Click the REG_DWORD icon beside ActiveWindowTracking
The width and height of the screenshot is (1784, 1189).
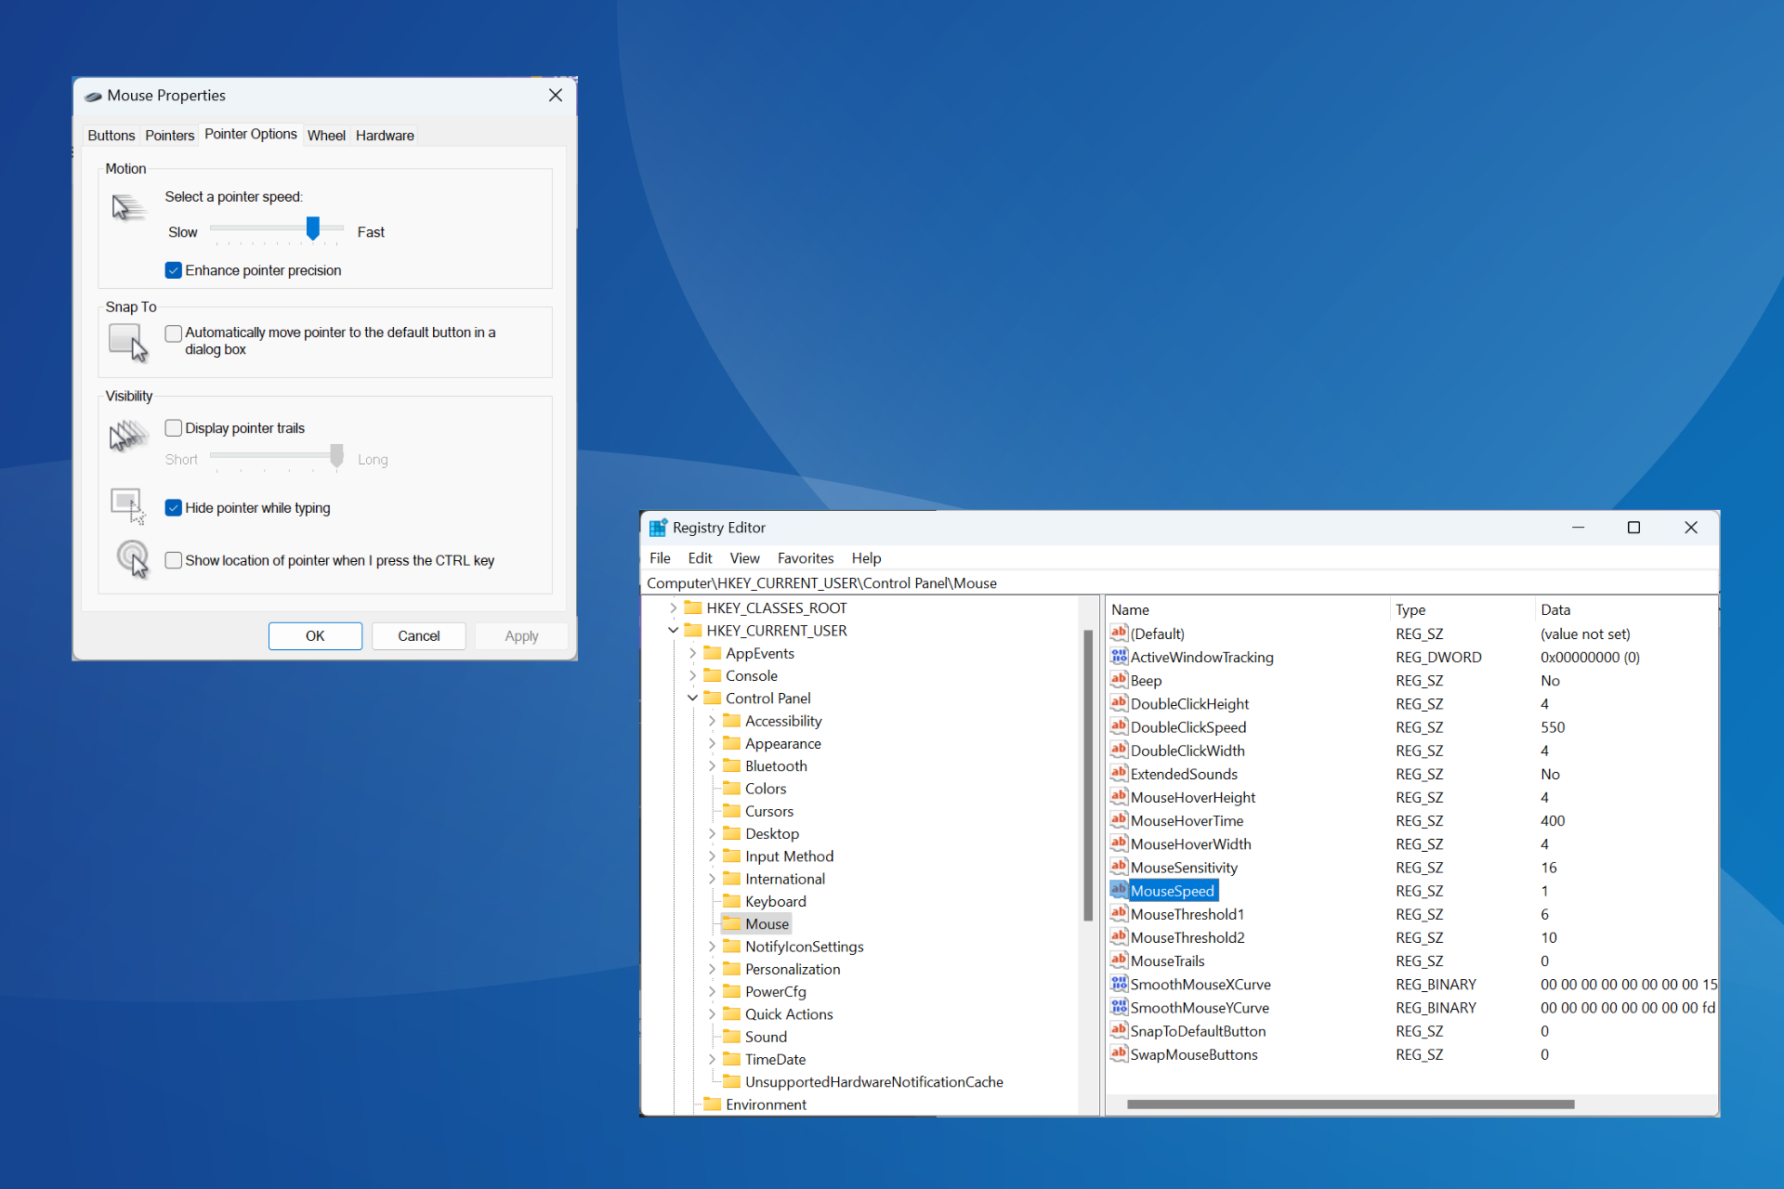(x=1119, y=657)
